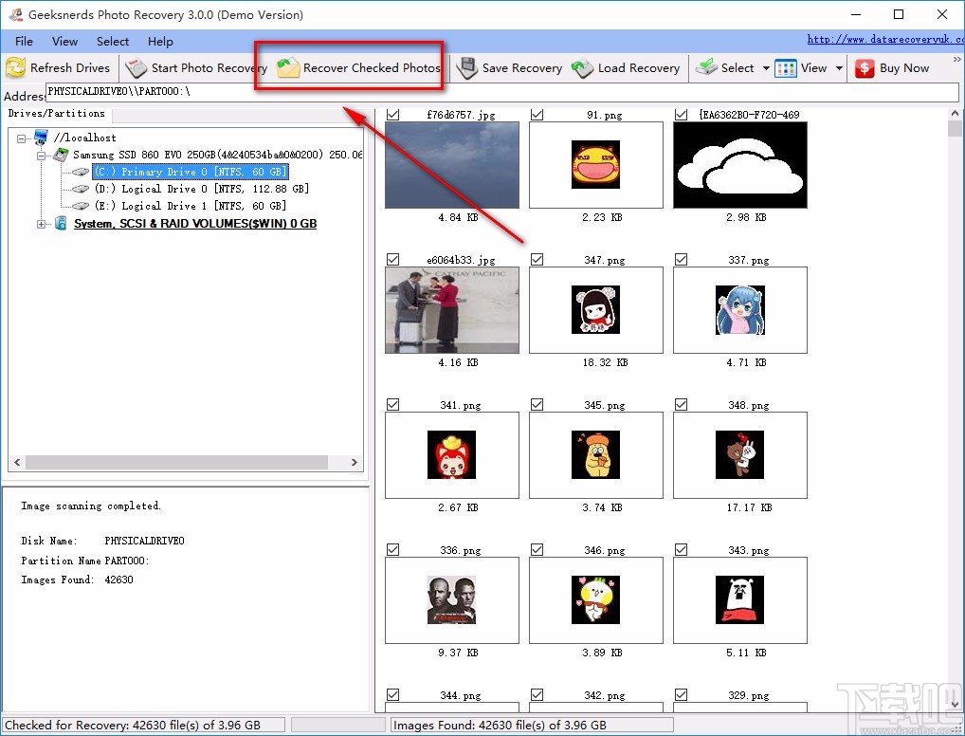Click the Samsung SSD disk icon
965x736 pixels.
click(x=61, y=155)
